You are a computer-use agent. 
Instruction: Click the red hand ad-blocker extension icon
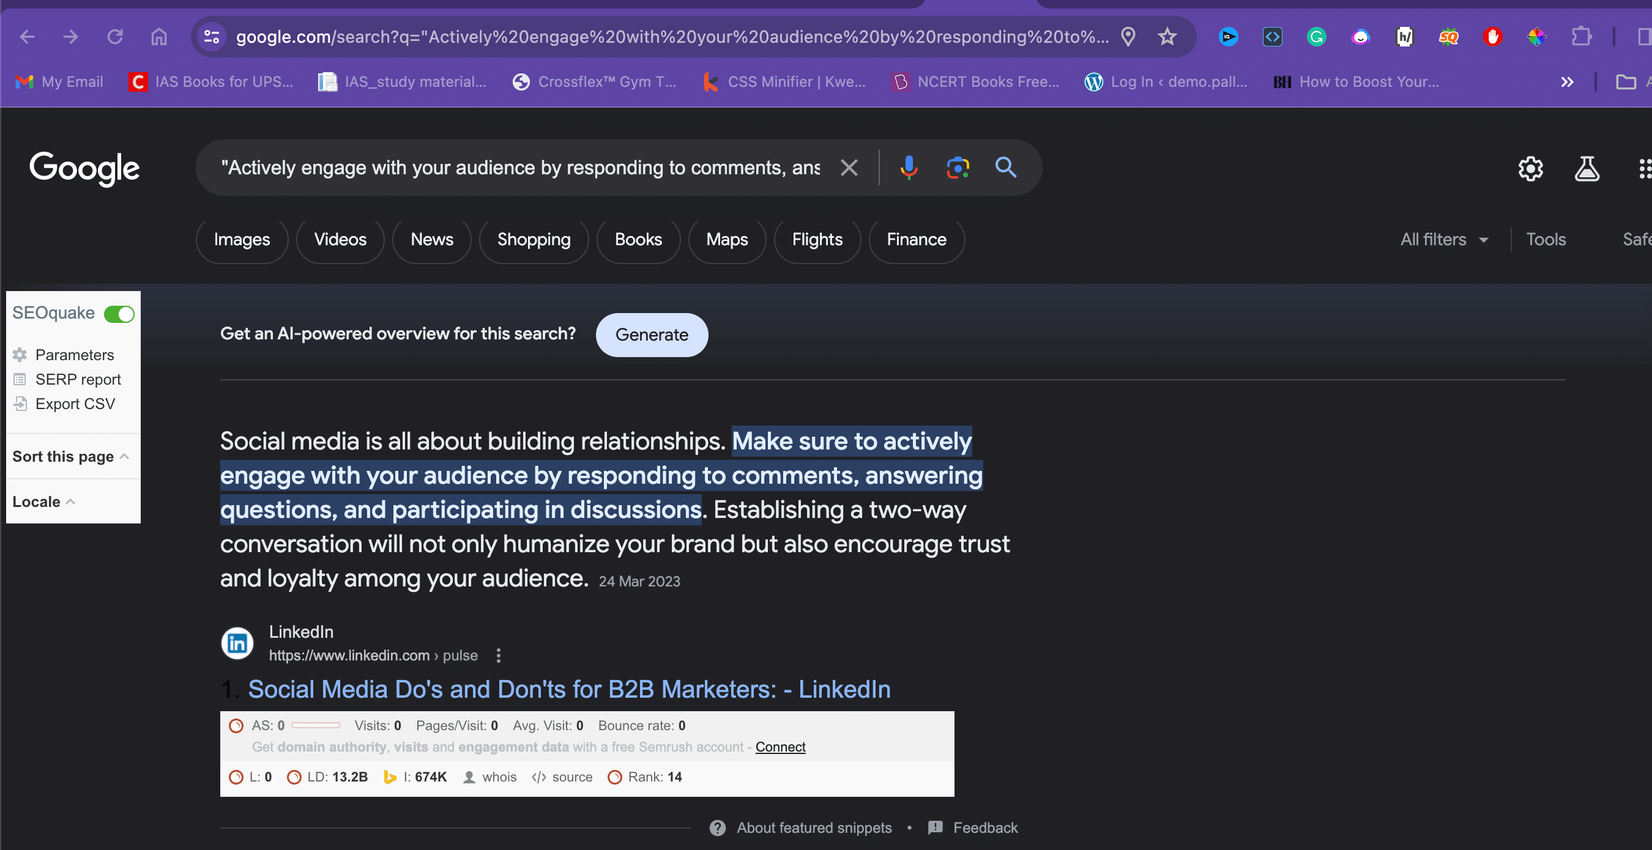(x=1492, y=37)
